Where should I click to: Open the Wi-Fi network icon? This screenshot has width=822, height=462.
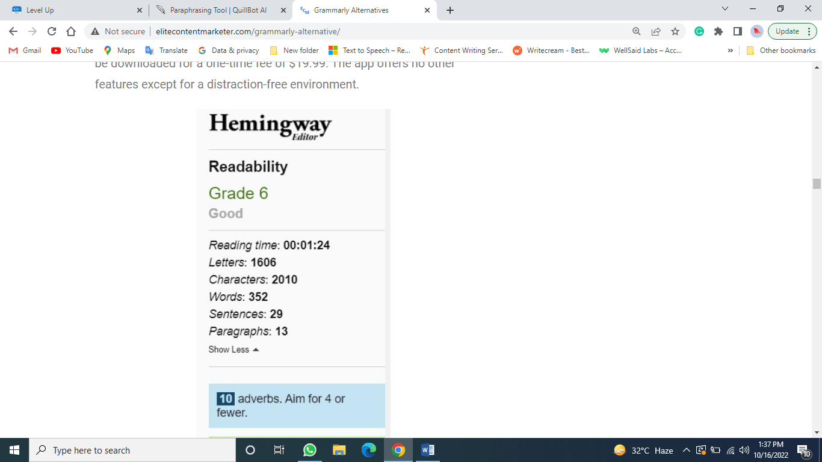pyautogui.click(x=731, y=450)
